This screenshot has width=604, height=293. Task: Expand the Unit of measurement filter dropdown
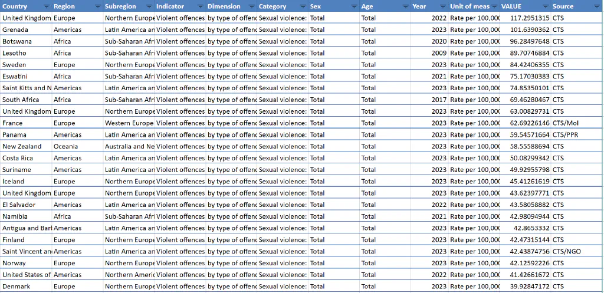pyautogui.click(x=494, y=6)
